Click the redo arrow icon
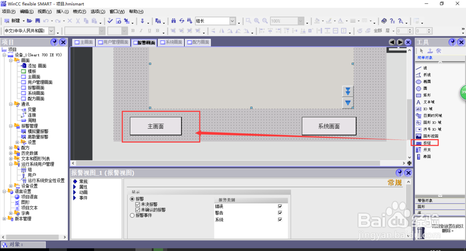 pos(58,21)
